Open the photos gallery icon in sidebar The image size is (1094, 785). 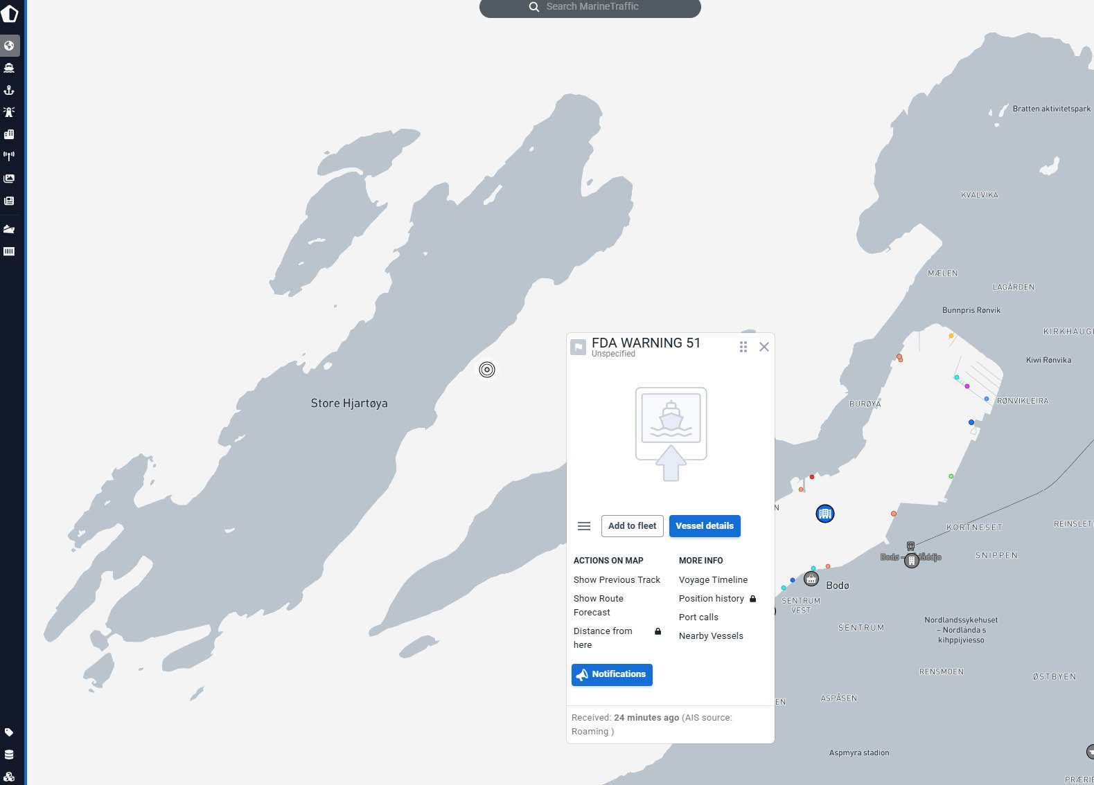[9, 179]
